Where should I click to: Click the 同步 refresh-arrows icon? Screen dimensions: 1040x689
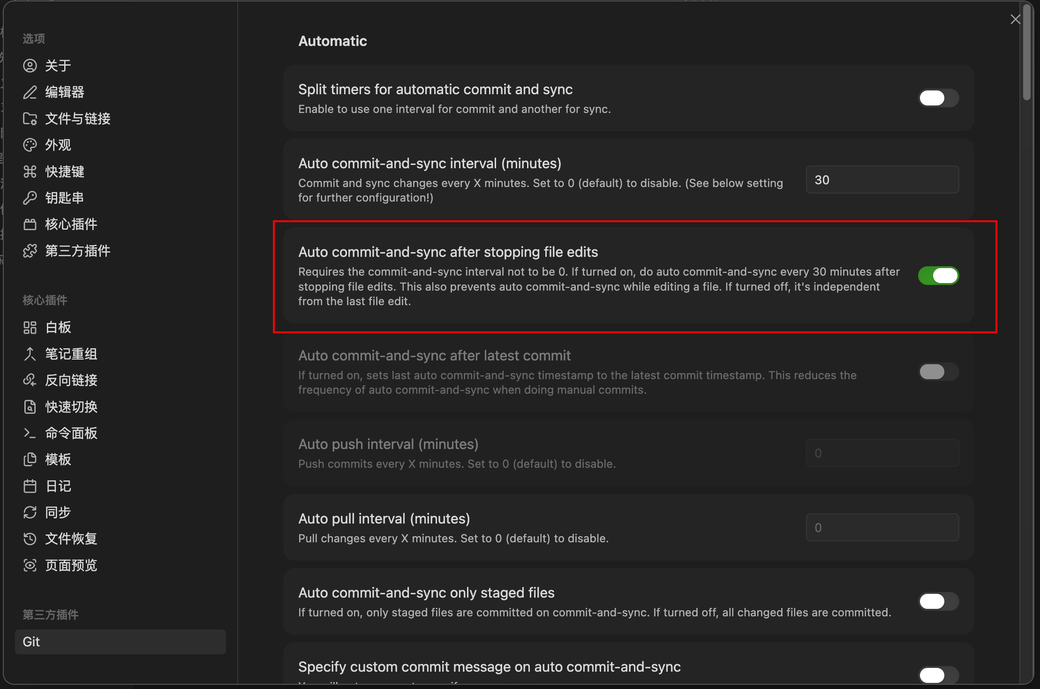click(x=30, y=512)
